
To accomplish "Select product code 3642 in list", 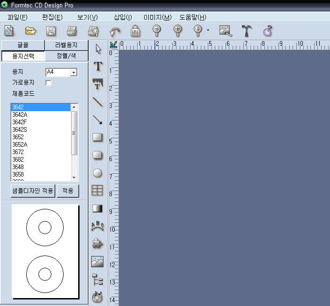I will [x=41, y=107].
